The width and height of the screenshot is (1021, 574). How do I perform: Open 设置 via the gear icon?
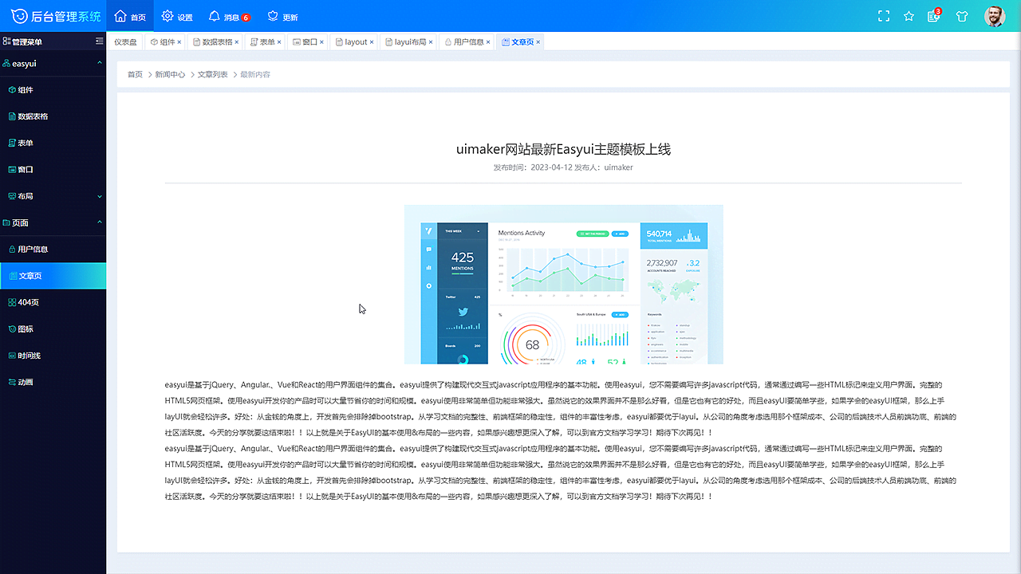pos(174,15)
